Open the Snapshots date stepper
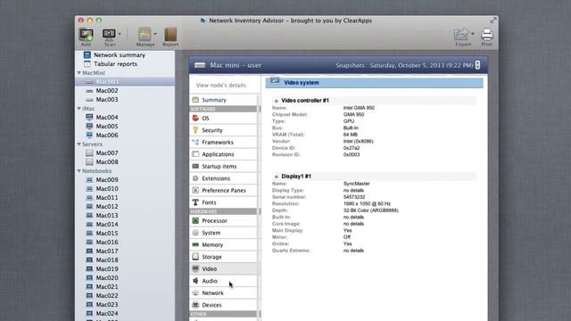571x321 pixels. pyautogui.click(x=477, y=65)
